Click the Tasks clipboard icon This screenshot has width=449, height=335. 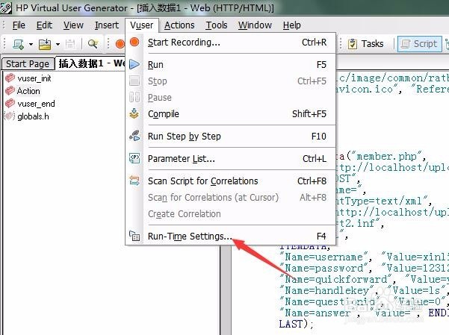(x=352, y=44)
